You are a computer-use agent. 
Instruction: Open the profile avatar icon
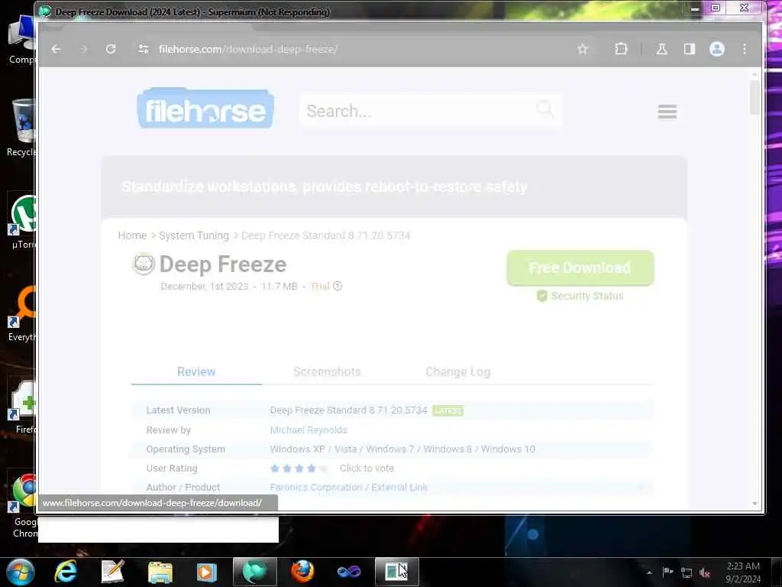[716, 49]
